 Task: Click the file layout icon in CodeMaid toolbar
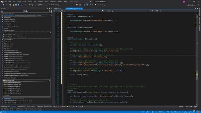(24, 11)
